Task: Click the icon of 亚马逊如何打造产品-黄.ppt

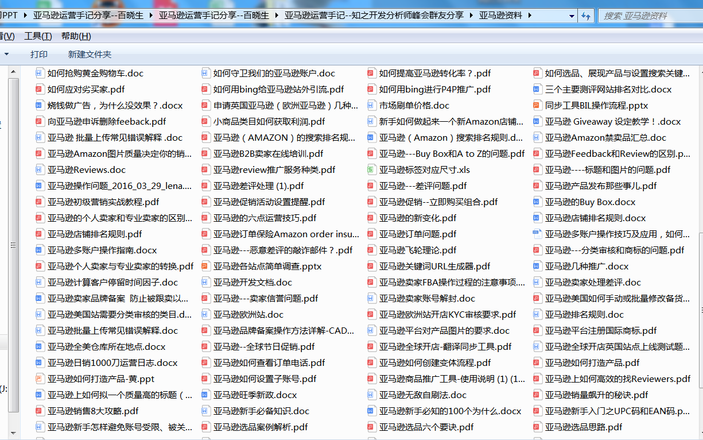Action: (x=40, y=379)
